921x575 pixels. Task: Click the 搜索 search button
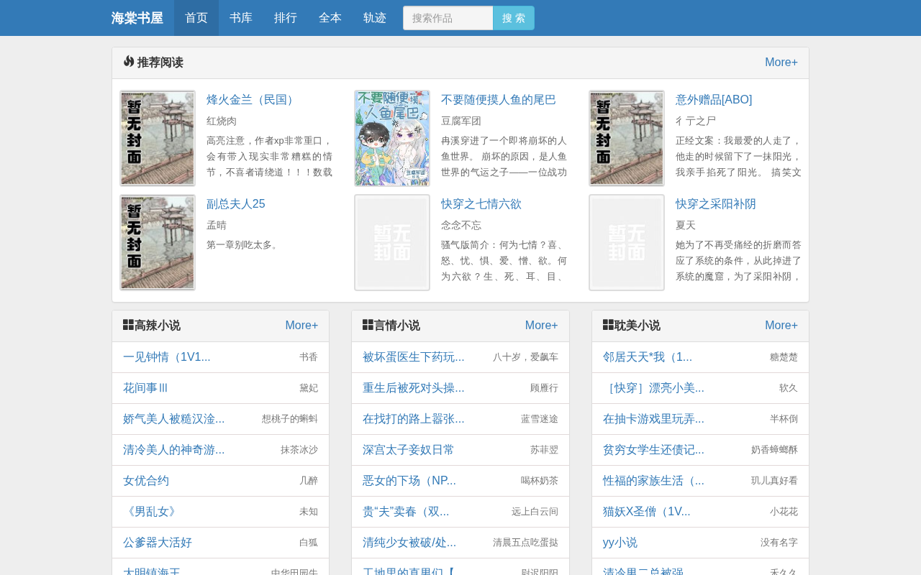514,18
